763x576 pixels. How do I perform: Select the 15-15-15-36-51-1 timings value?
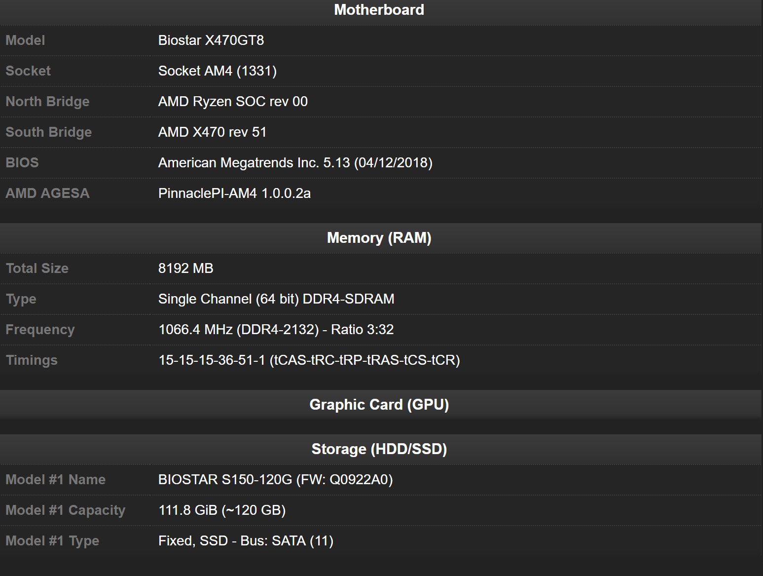309,360
